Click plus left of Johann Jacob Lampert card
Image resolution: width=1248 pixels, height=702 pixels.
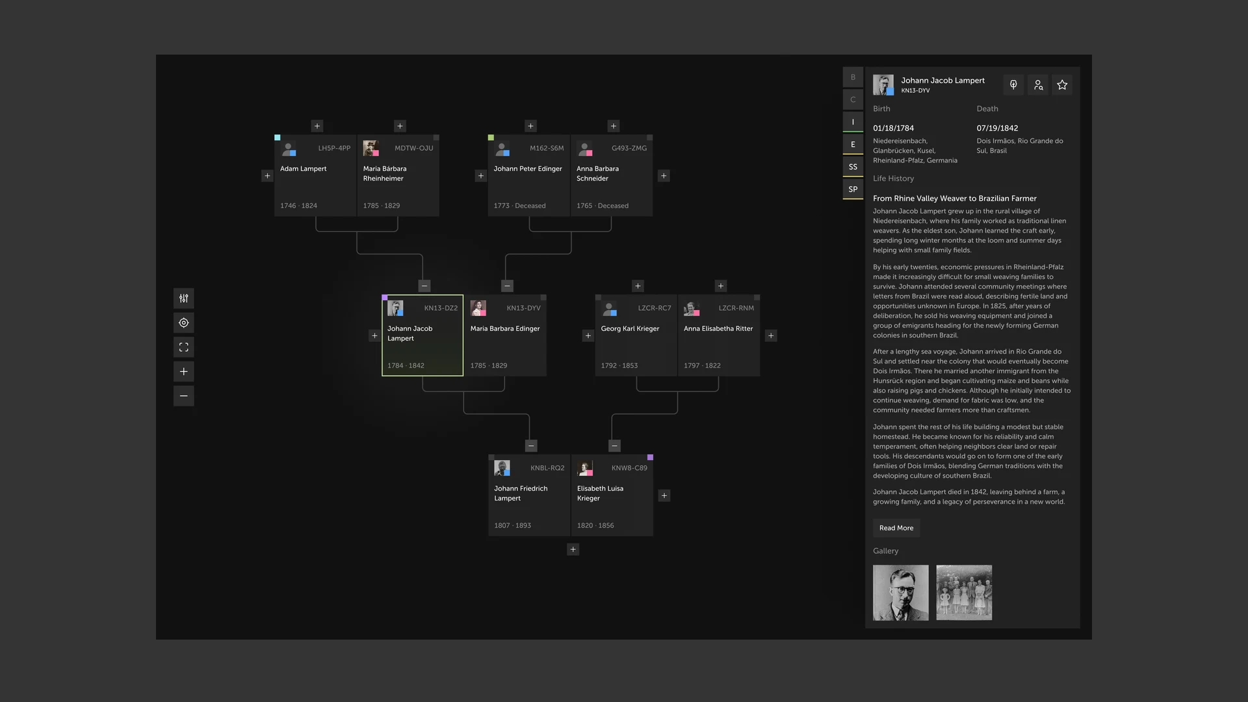[x=374, y=336]
